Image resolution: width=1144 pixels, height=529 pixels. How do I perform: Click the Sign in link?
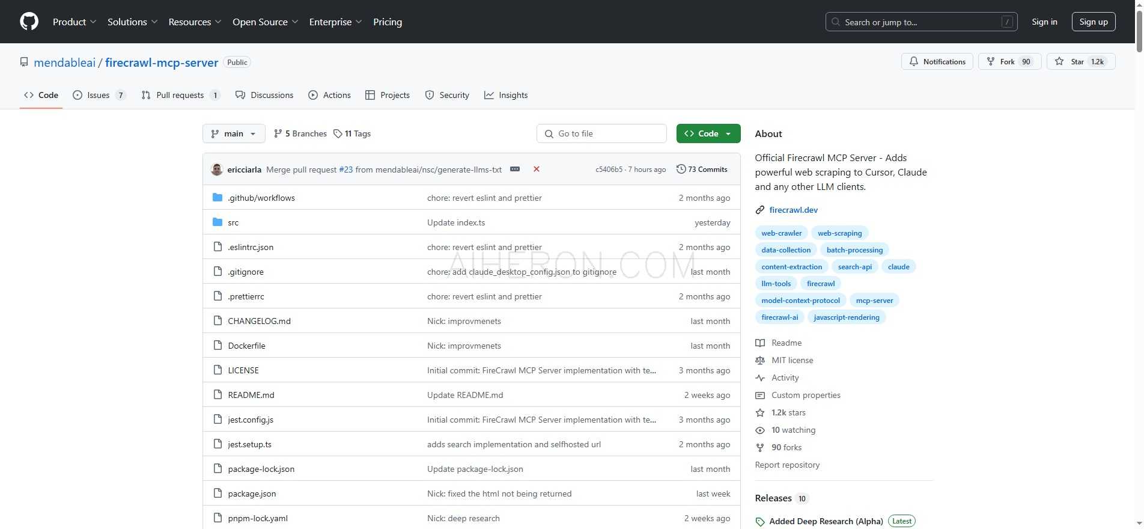tap(1044, 22)
